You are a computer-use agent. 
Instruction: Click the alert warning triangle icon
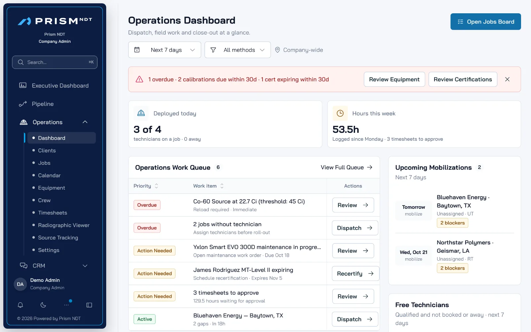point(139,79)
